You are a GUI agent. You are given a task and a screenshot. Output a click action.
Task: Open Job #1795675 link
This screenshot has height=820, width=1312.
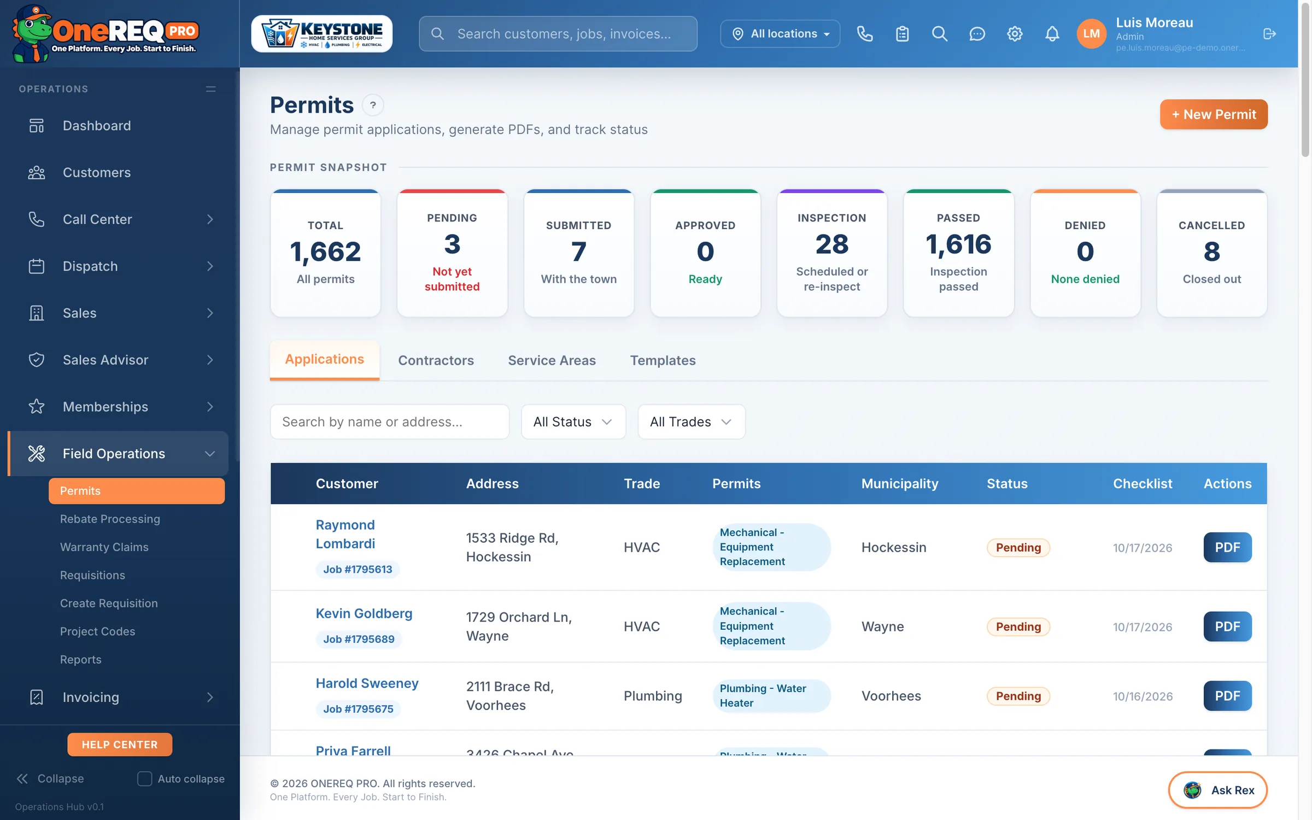pyautogui.click(x=358, y=709)
